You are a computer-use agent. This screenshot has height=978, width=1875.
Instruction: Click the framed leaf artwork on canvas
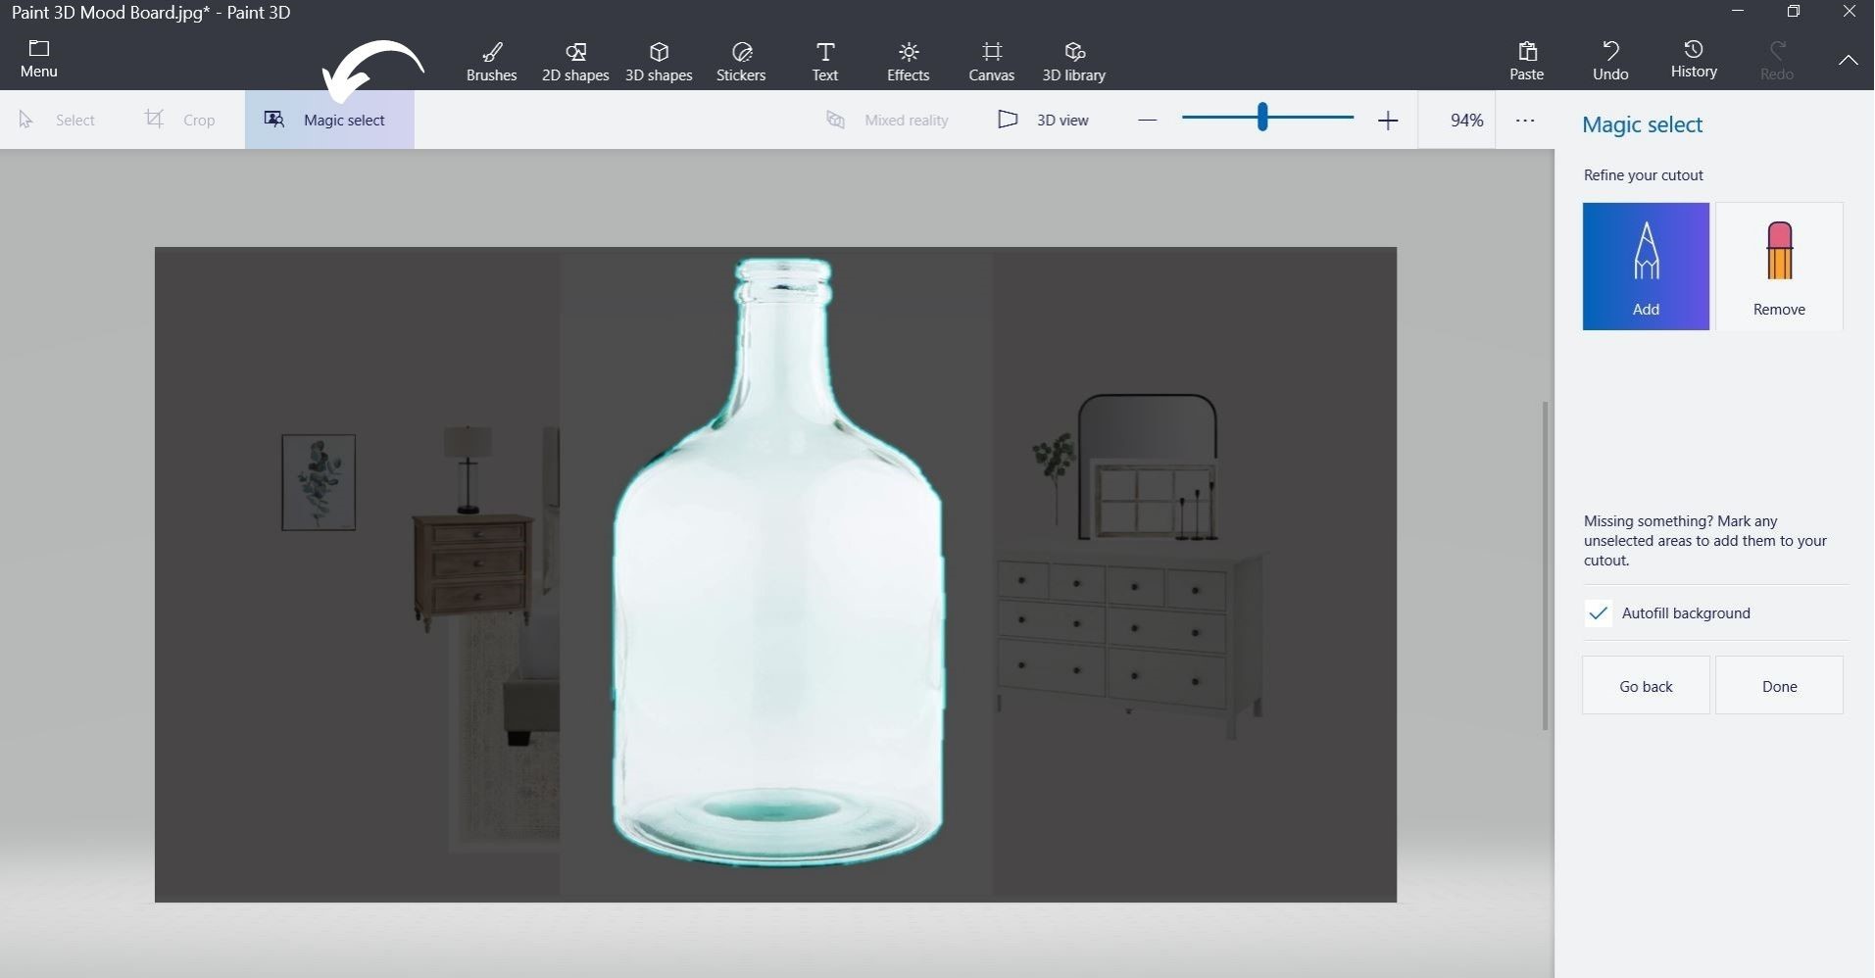point(319,482)
